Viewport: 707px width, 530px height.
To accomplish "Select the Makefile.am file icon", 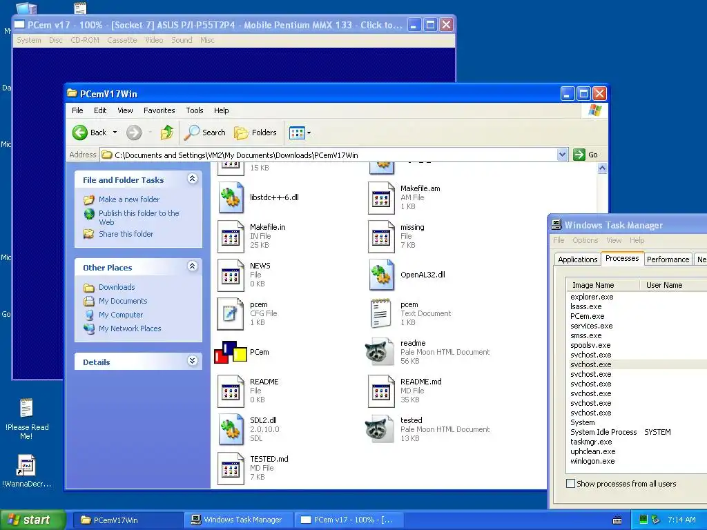I will [x=381, y=197].
